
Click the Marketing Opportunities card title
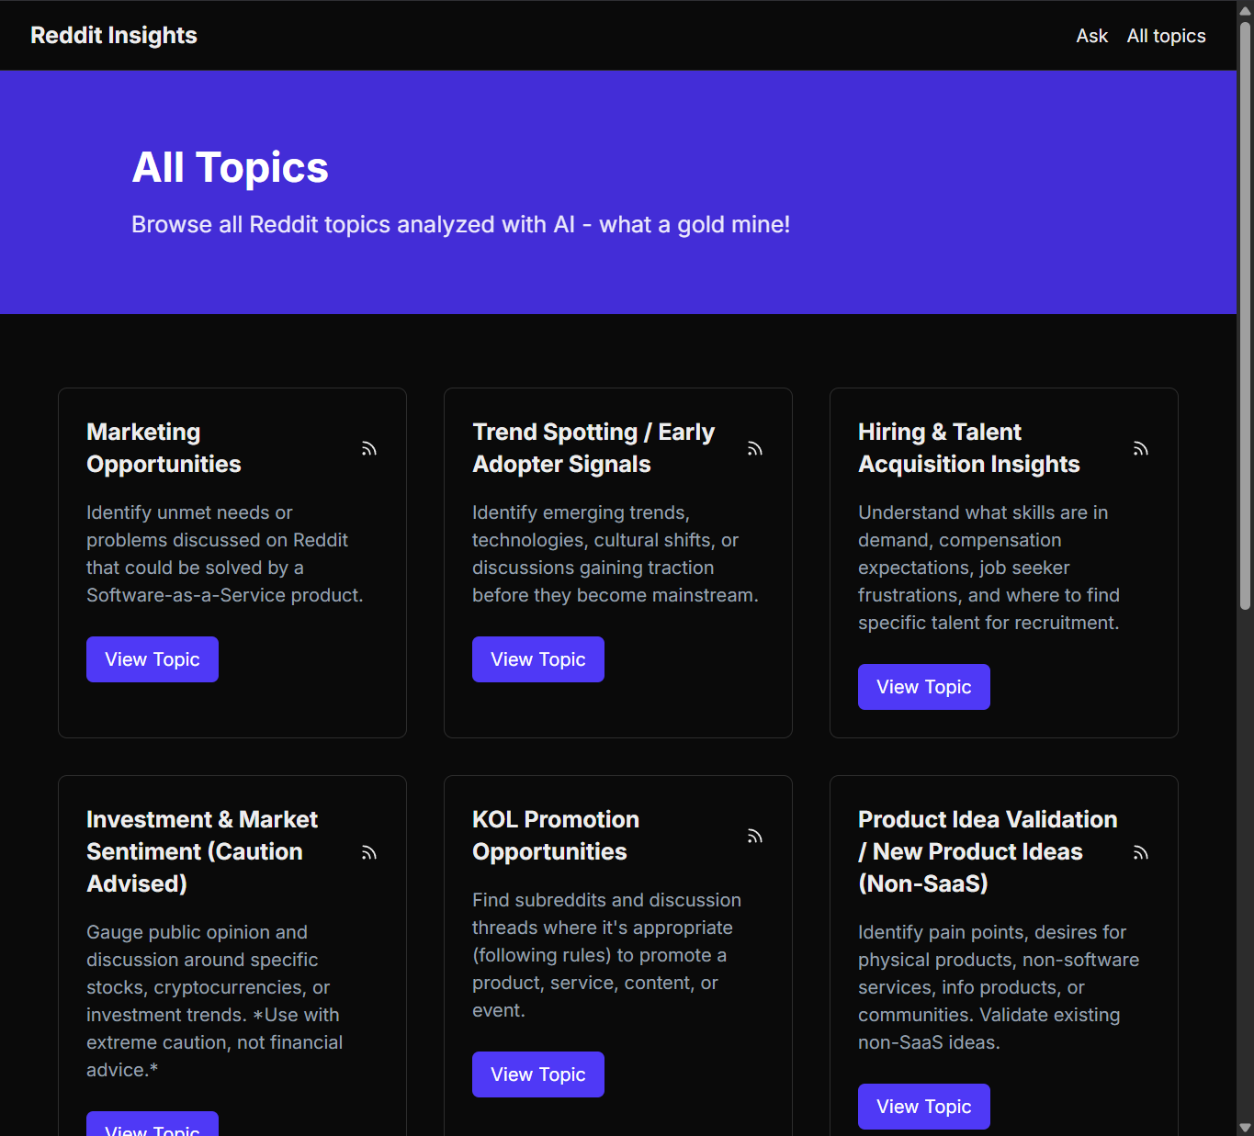(x=164, y=447)
